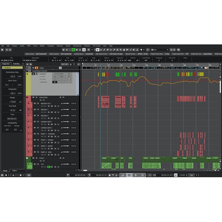Image resolution: width=222 pixels, height=222 pixels.
Task: Toggle the AQ auto-quantize button
Action: pos(29,175)
